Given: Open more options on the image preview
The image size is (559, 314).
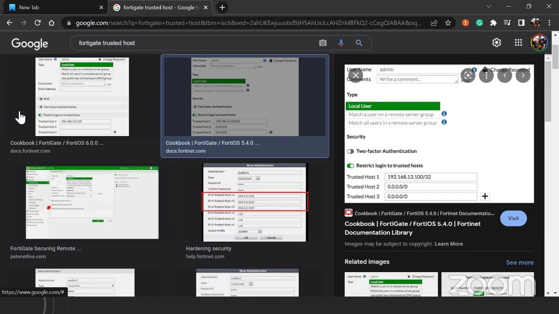Looking at the screenshot, I should [486, 75].
